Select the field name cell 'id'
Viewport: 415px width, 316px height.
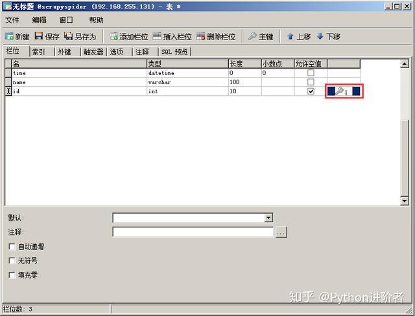click(79, 91)
